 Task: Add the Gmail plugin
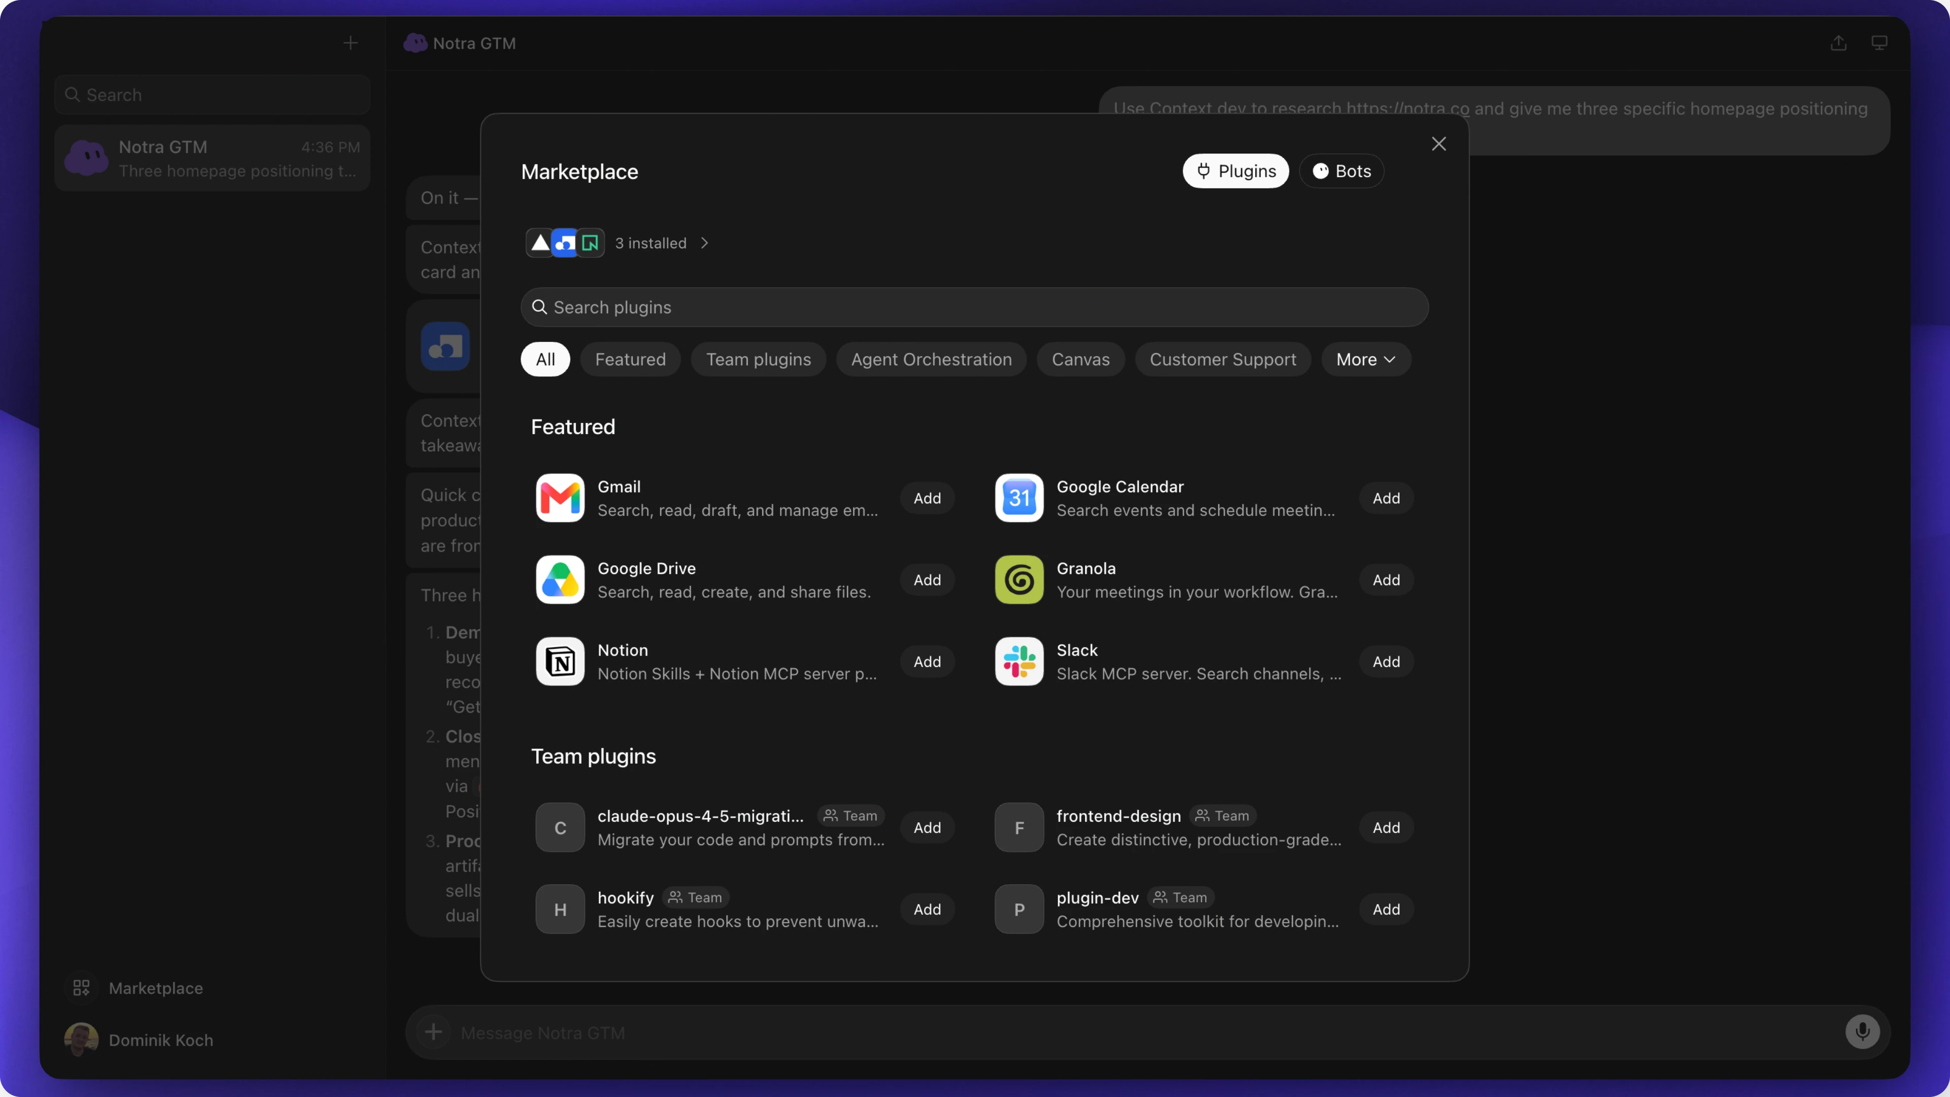point(927,498)
